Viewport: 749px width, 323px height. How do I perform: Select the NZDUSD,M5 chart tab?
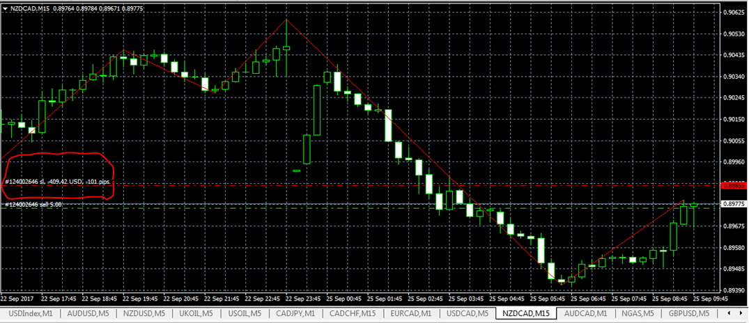point(144,313)
